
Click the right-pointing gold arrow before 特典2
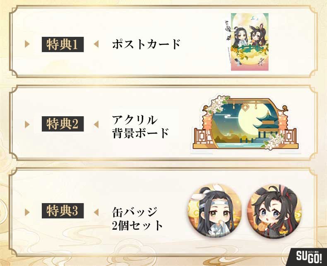point(27,125)
